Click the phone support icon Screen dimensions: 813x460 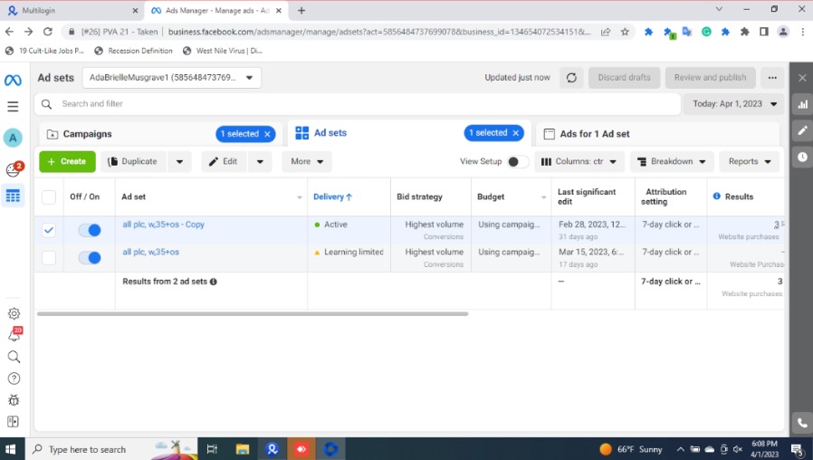(802, 423)
